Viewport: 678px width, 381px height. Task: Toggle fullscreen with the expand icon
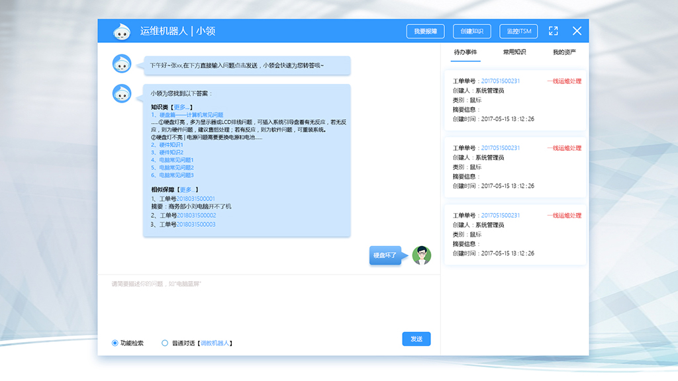(x=553, y=31)
